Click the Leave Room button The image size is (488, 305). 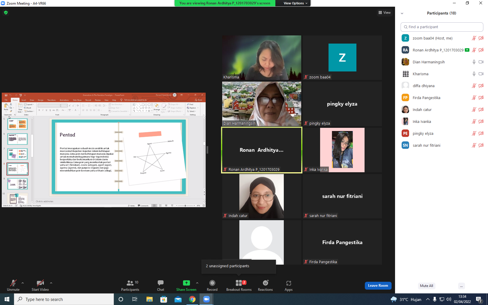(378, 286)
